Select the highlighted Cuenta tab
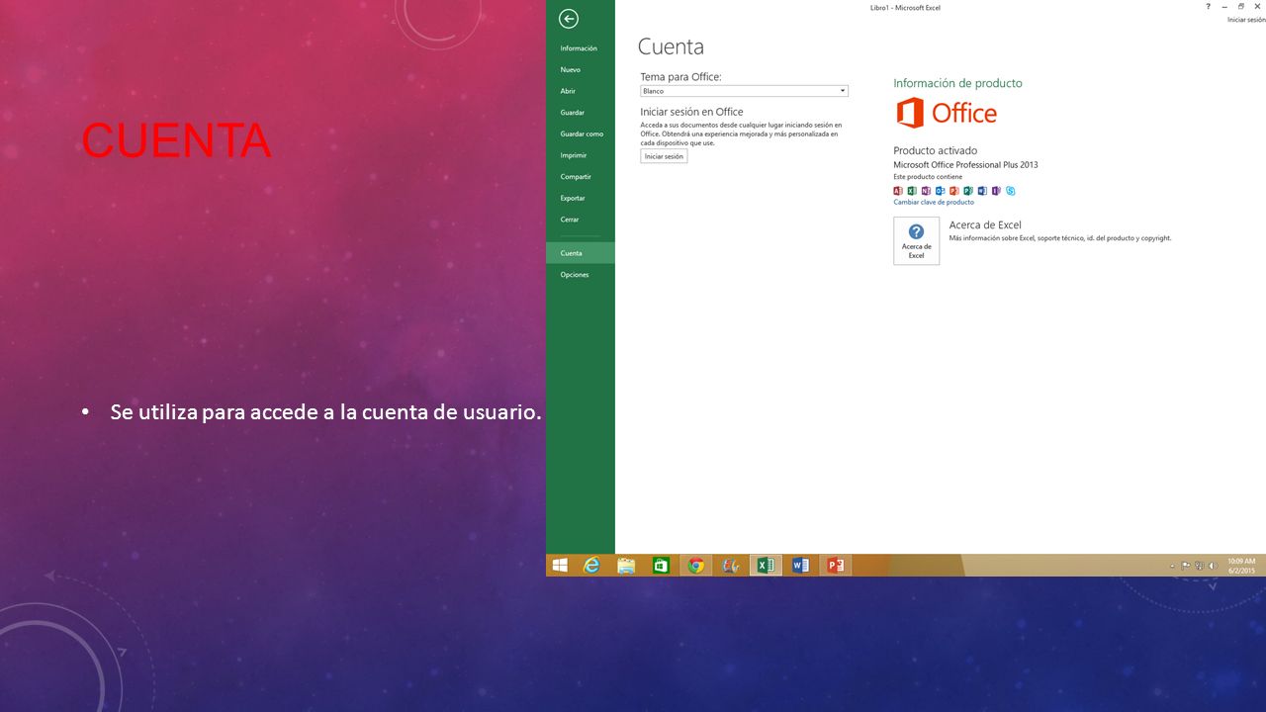The image size is (1266, 712). click(580, 253)
